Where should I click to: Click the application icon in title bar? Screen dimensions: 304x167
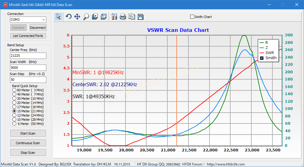tap(5, 5)
